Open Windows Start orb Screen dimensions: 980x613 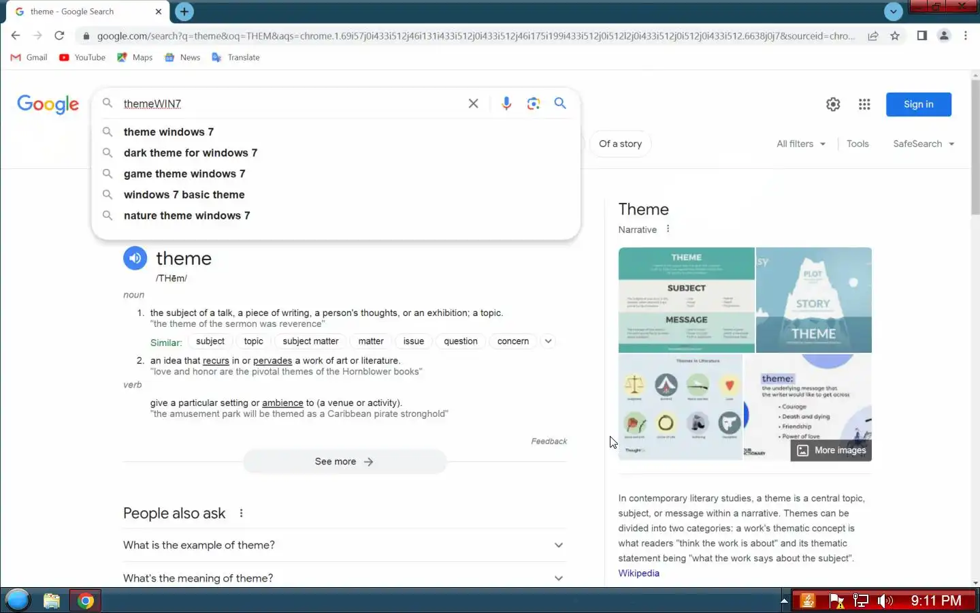coord(18,600)
